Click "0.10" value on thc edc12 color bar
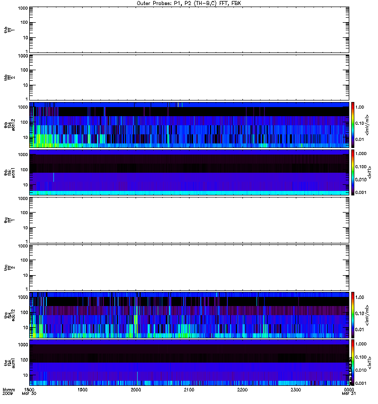The width and height of the screenshot is (378, 404). [360, 313]
